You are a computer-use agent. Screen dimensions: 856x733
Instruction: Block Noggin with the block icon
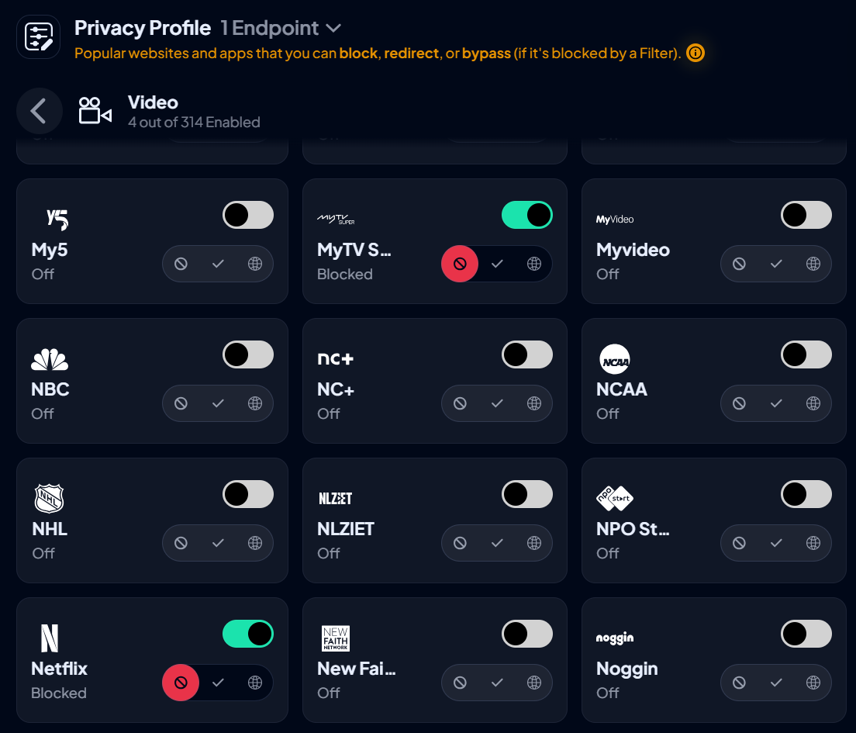(739, 683)
